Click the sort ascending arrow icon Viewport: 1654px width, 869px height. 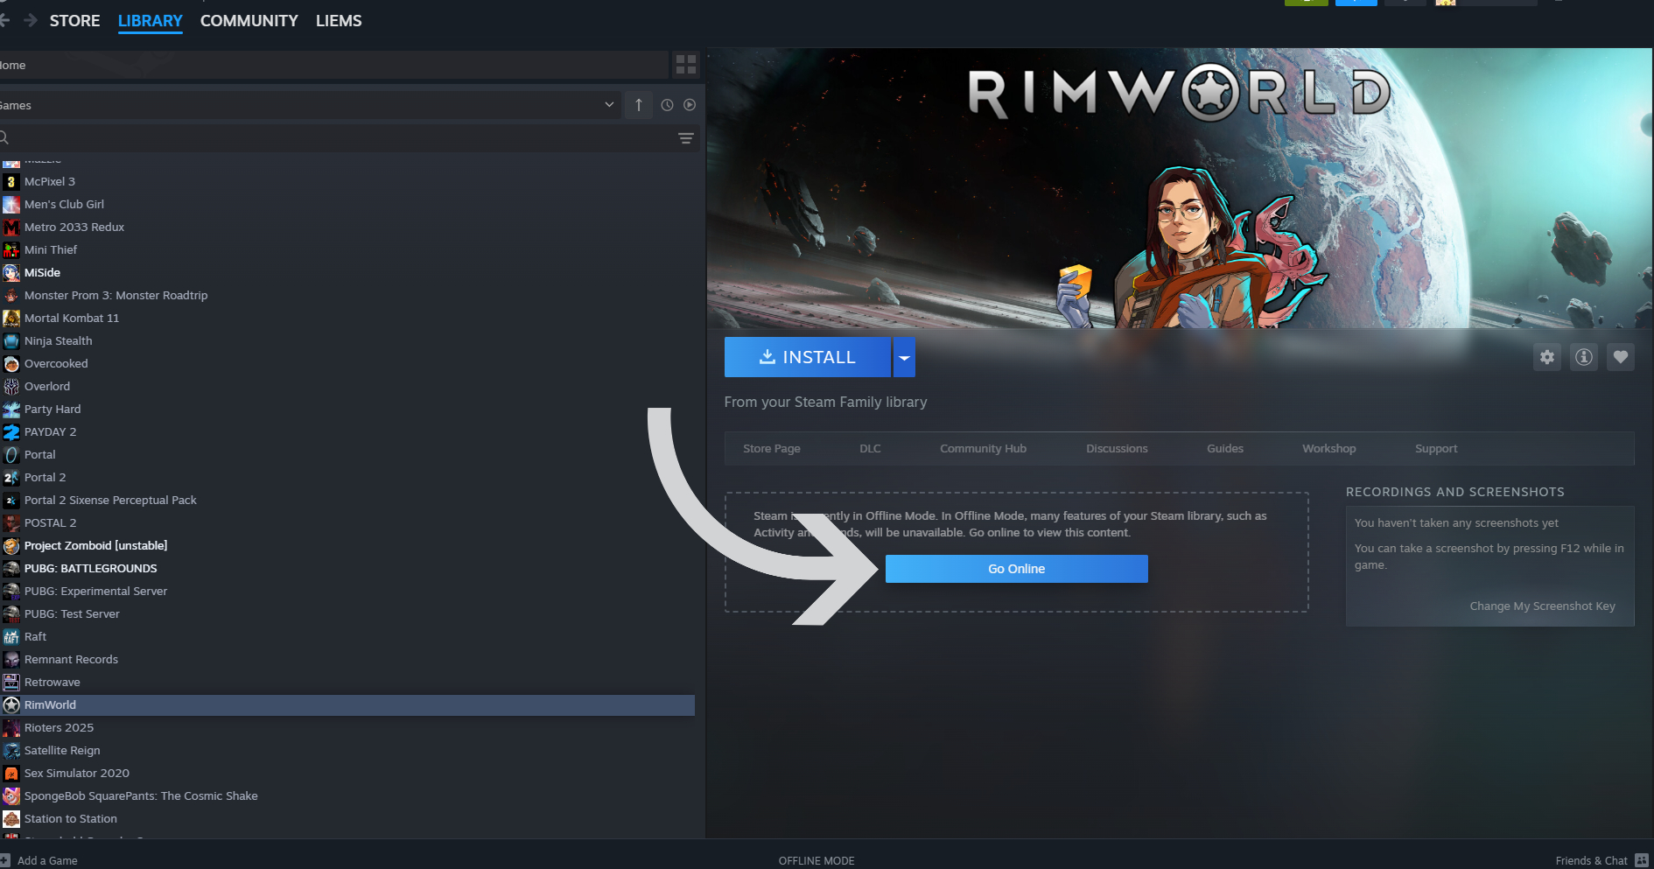[x=639, y=105]
